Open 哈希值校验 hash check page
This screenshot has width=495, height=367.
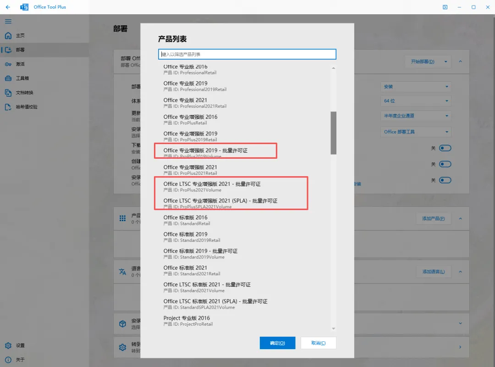pyautogui.click(x=44, y=107)
